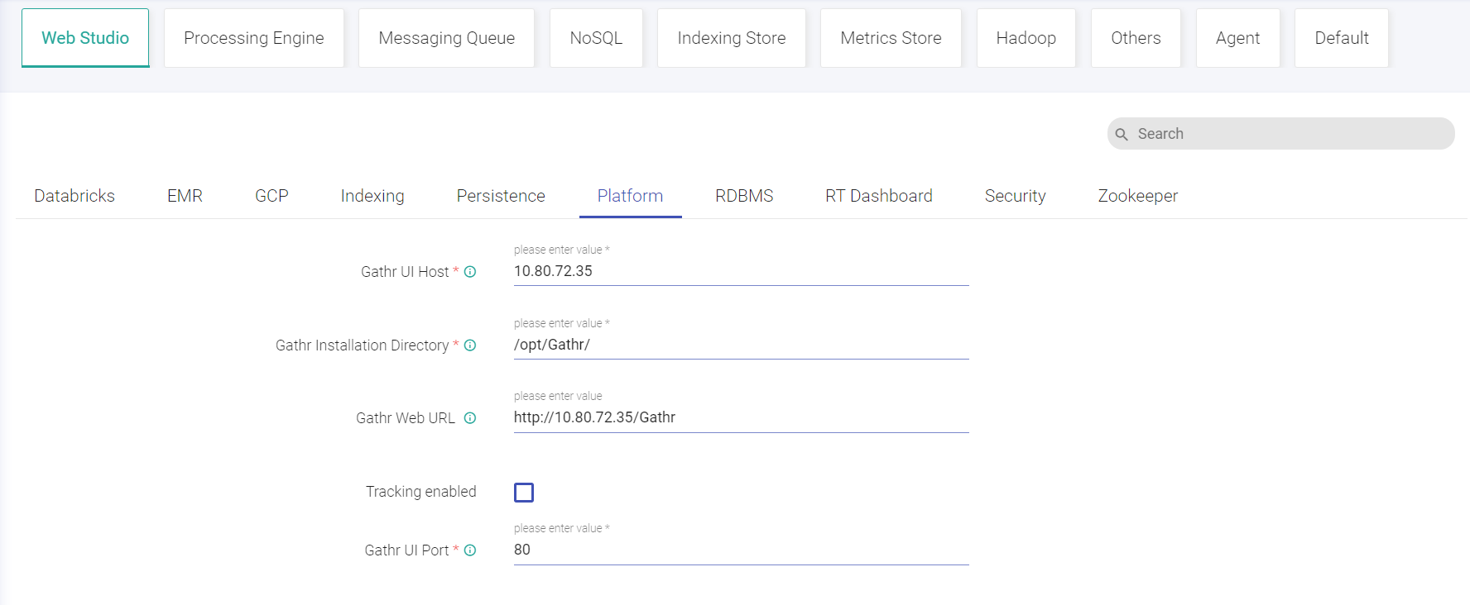Edit the Gathr Installation Directory field
The image size is (1470, 605).
740,345
